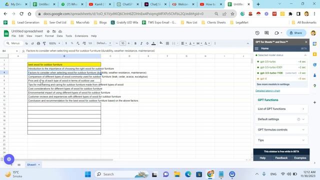Close the GPT for Sheets sidebar
Screen dimensions: 320x180
[x=306, y=42]
